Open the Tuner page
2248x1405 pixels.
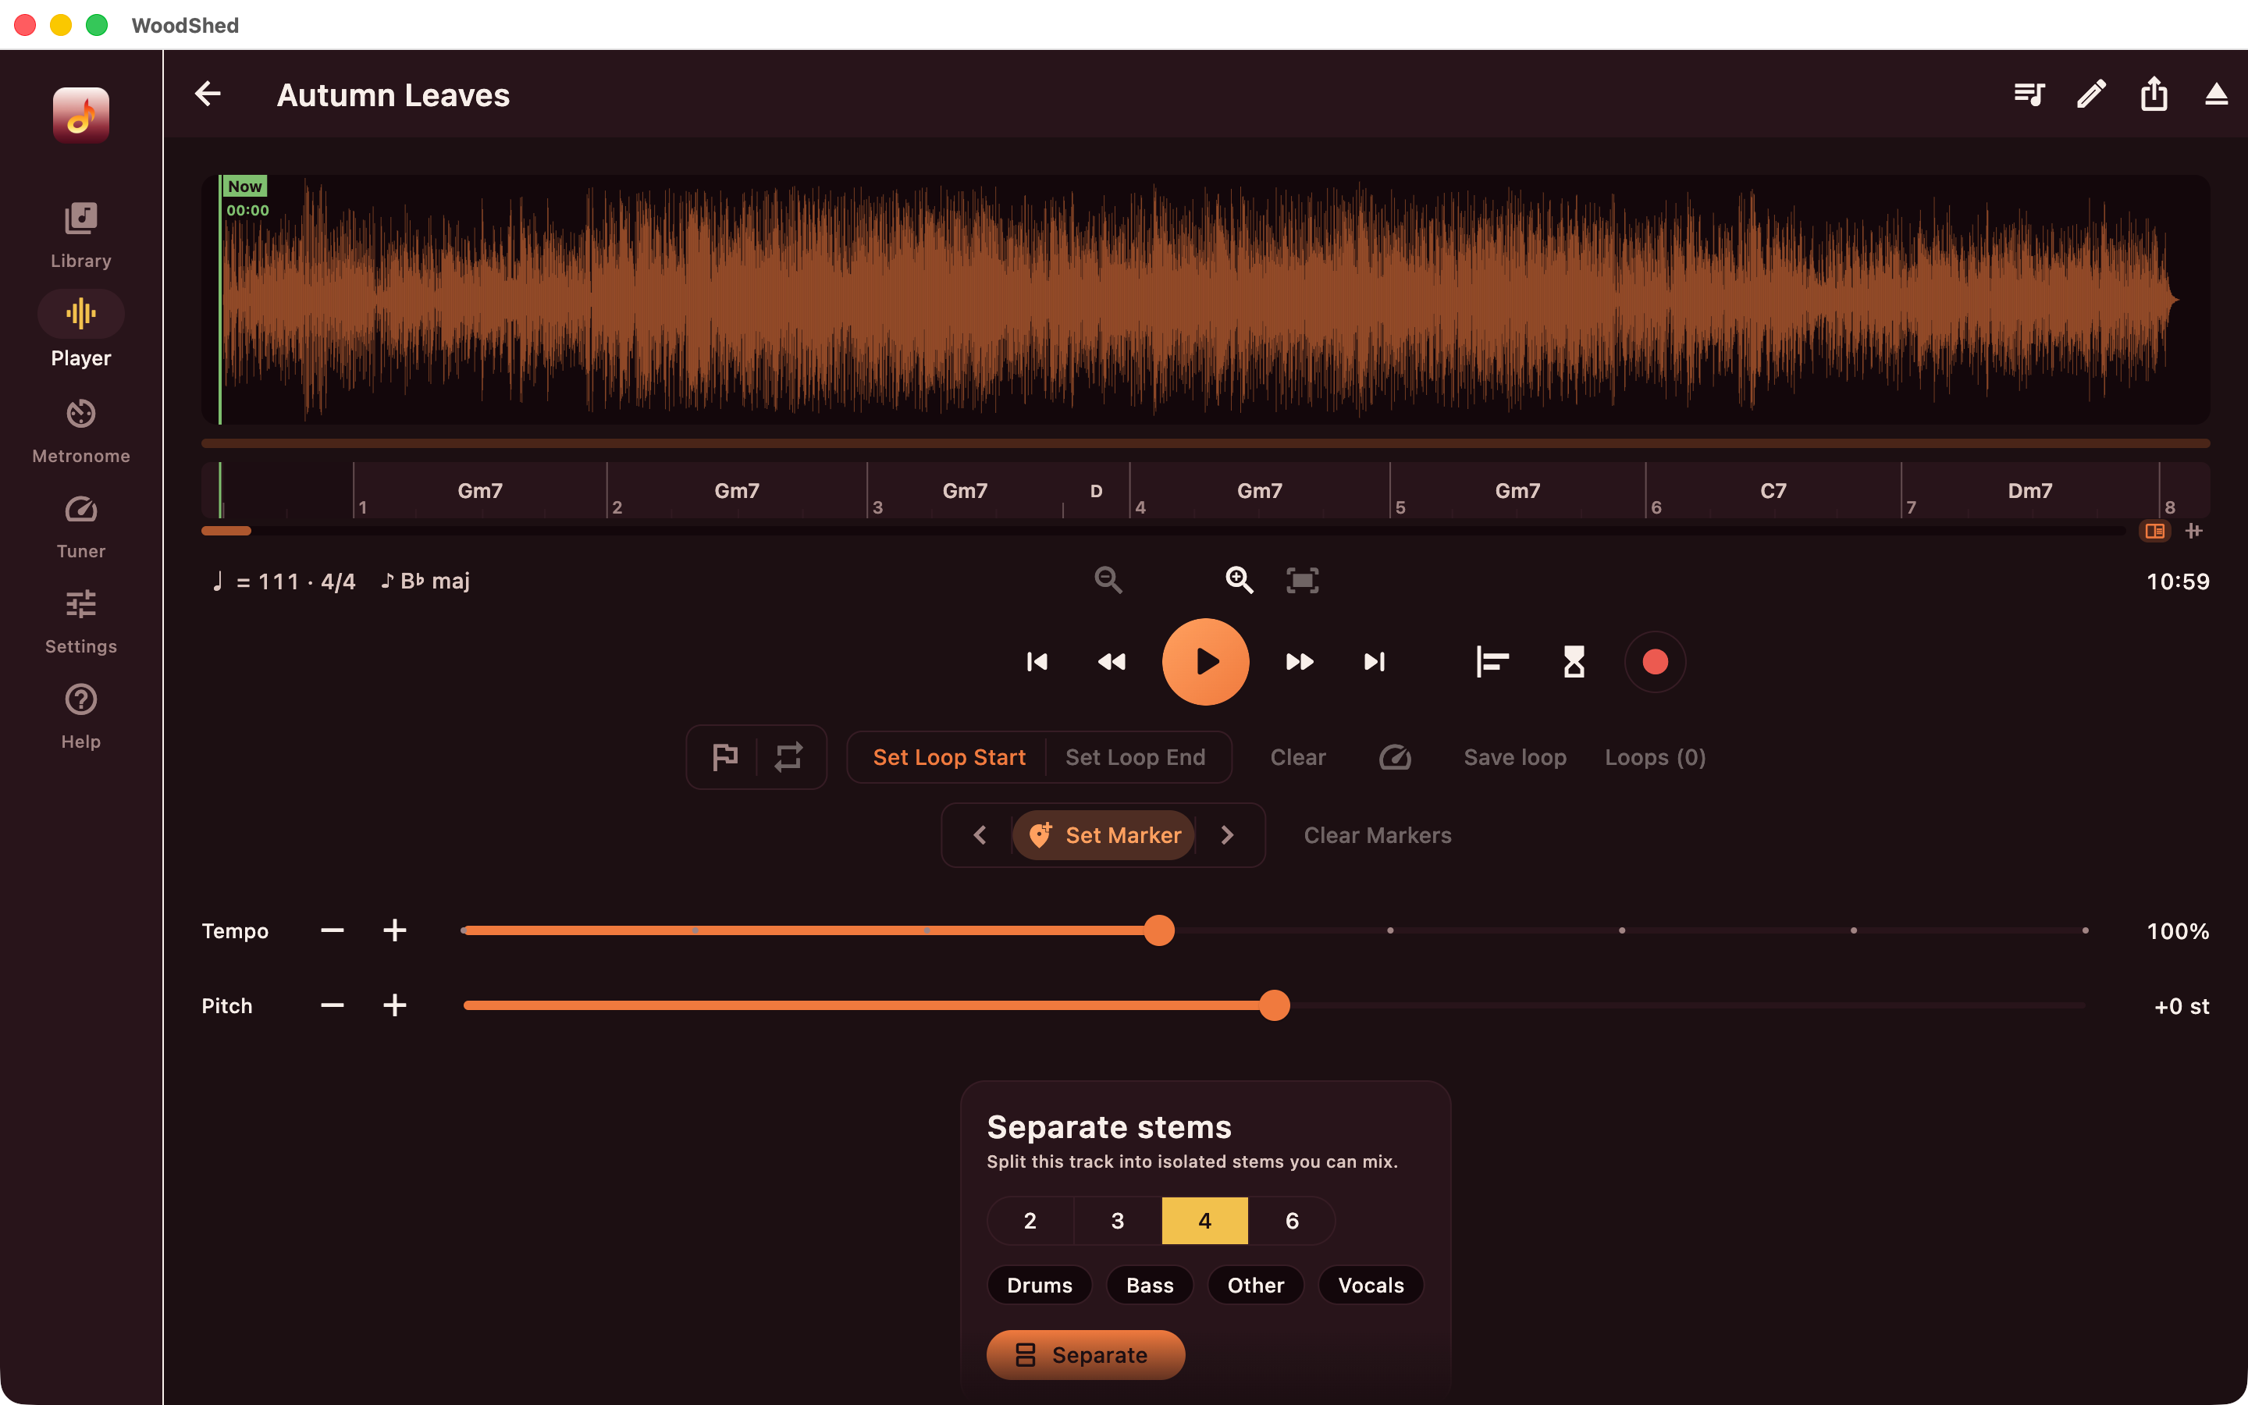pos(81,527)
